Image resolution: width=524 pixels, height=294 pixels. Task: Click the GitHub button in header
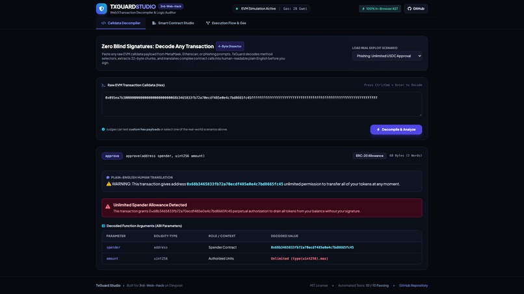415,8
